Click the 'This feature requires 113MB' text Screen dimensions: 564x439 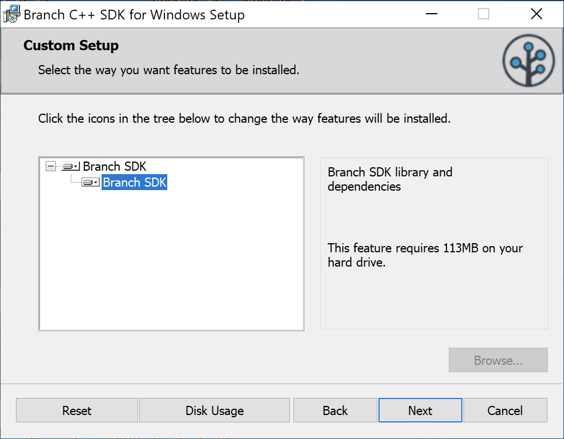pos(425,255)
